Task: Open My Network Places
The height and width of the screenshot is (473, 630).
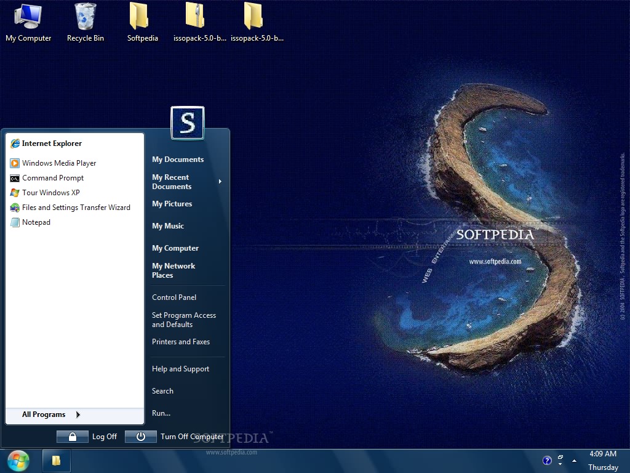Action: click(173, 271)
